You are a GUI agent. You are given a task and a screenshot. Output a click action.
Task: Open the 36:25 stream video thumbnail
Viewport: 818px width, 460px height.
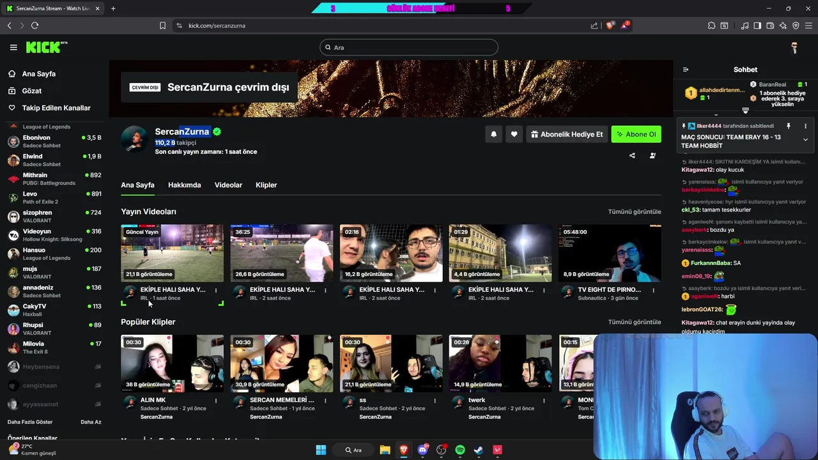click(282, 253)
